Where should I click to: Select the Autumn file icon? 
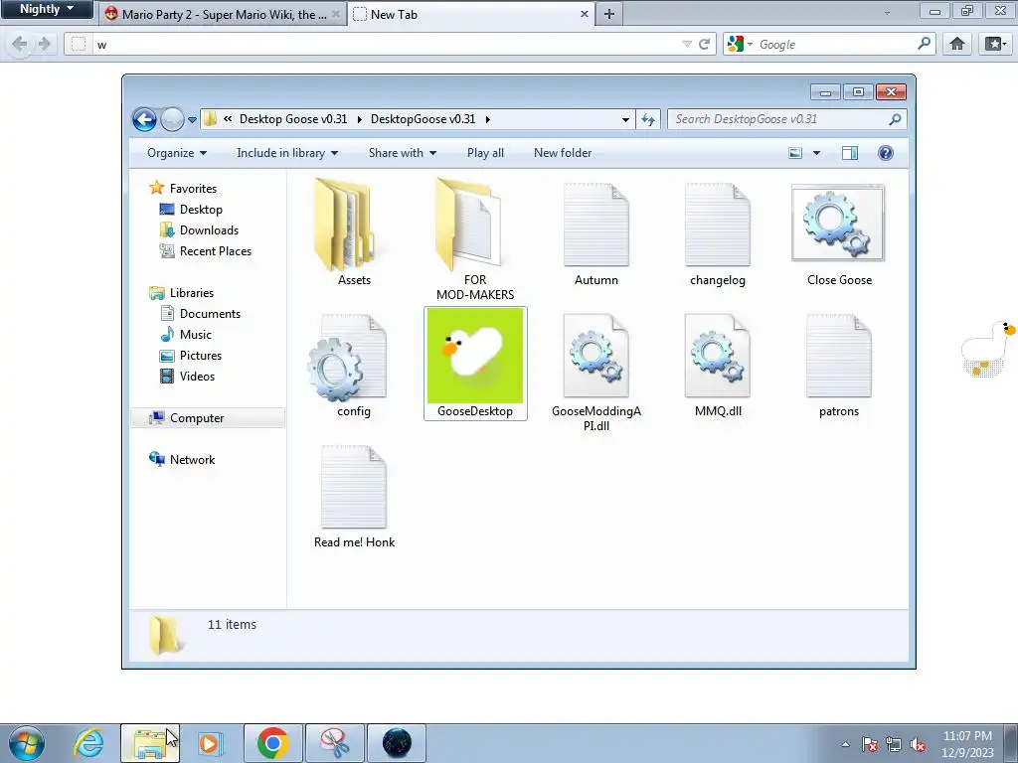596,225
